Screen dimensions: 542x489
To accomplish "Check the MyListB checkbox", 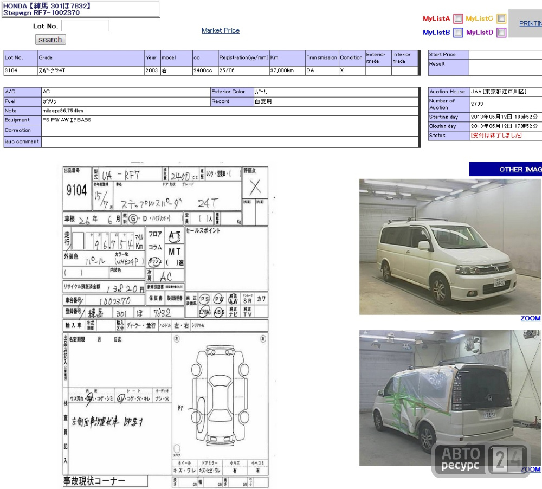I will pyautogui.click(x=457, y=33).
